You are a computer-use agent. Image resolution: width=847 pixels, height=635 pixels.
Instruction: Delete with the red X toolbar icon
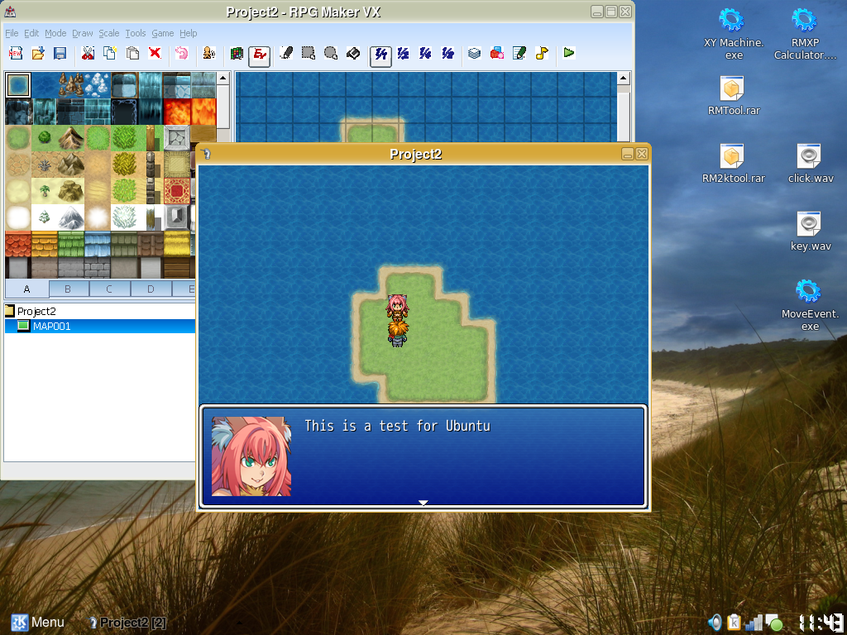155,53
